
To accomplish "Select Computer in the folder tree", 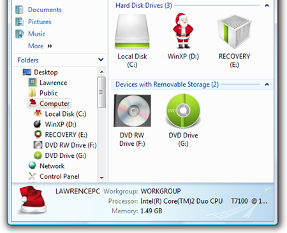I will 54,104.
